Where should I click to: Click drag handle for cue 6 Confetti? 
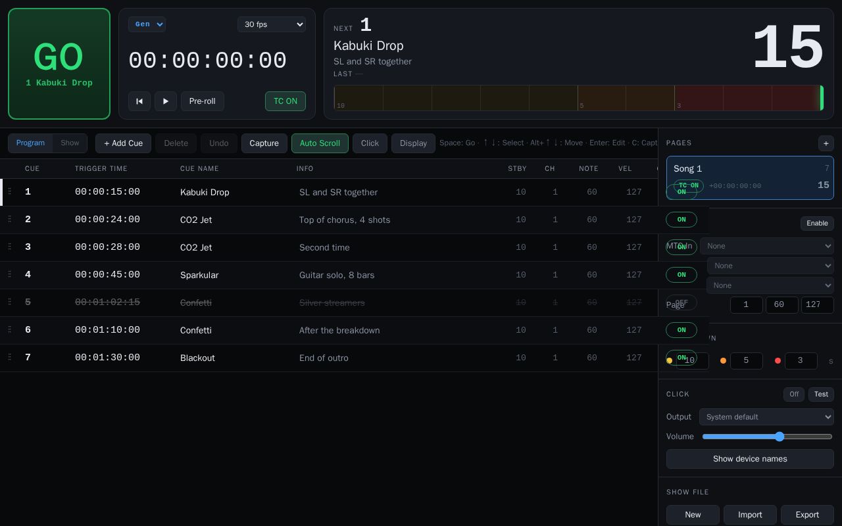pyautogui.click(x=9, y=329)
